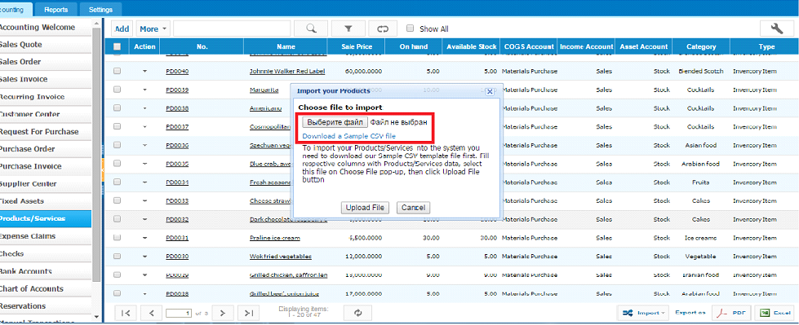Screen dimensions: 799x325
Task: Go to last page arrow
Action: pyautogui.click(x=249, y=314)
